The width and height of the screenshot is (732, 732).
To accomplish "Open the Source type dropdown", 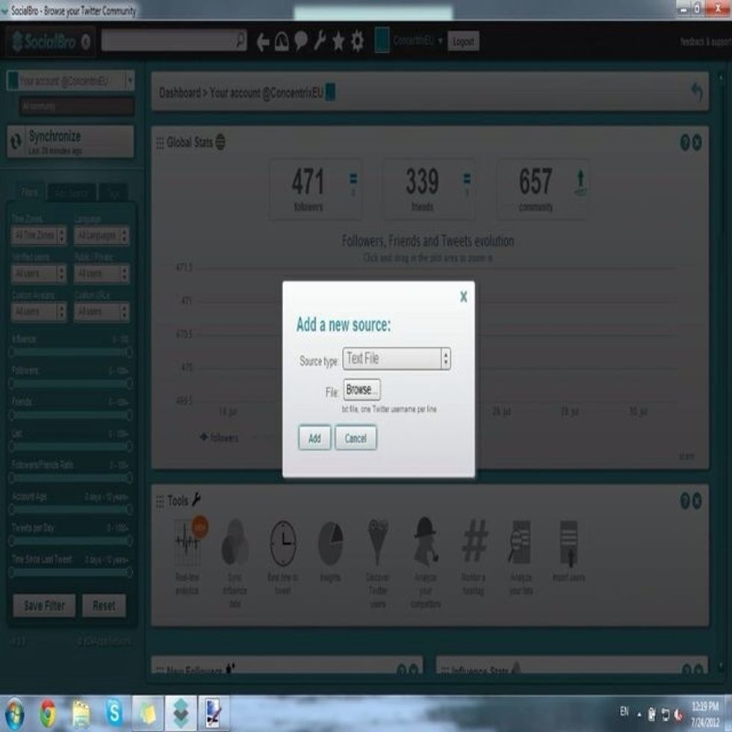I will [397, 359].
